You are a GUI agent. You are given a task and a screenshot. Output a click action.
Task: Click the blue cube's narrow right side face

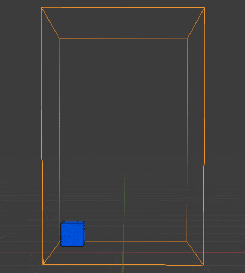(x=84, y=234)
